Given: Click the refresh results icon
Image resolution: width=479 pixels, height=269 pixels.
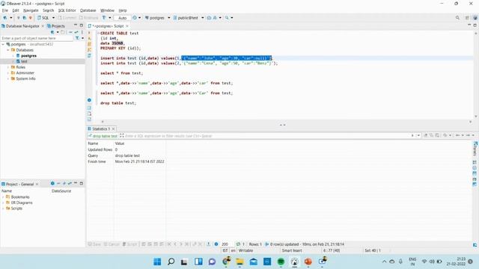Looking at the screenshot, I should point(238,244).
